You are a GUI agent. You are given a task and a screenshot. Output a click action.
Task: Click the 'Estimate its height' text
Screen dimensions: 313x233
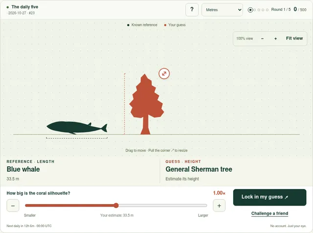182,179
